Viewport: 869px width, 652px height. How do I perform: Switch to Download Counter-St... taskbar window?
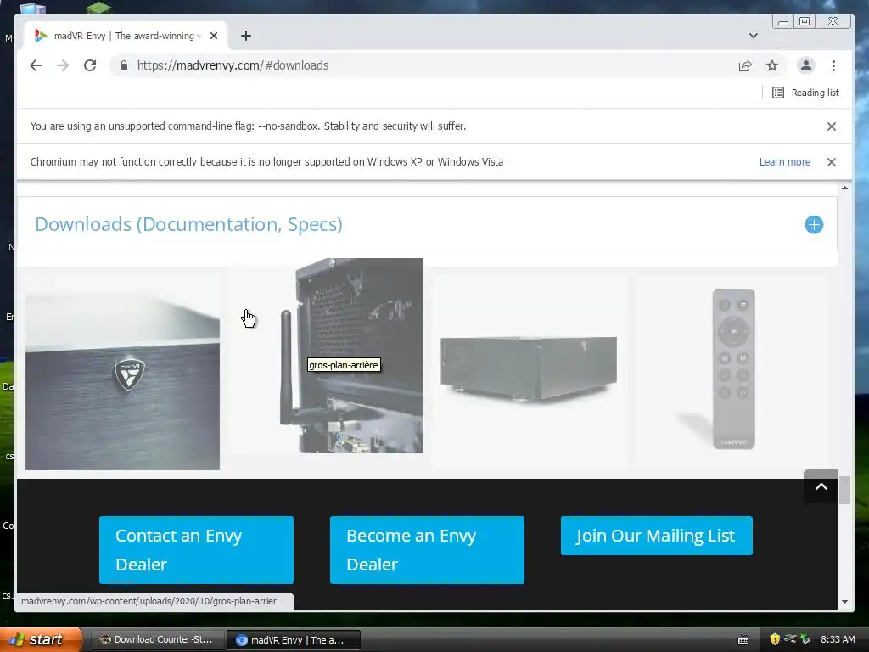click(x=157, y=640)
